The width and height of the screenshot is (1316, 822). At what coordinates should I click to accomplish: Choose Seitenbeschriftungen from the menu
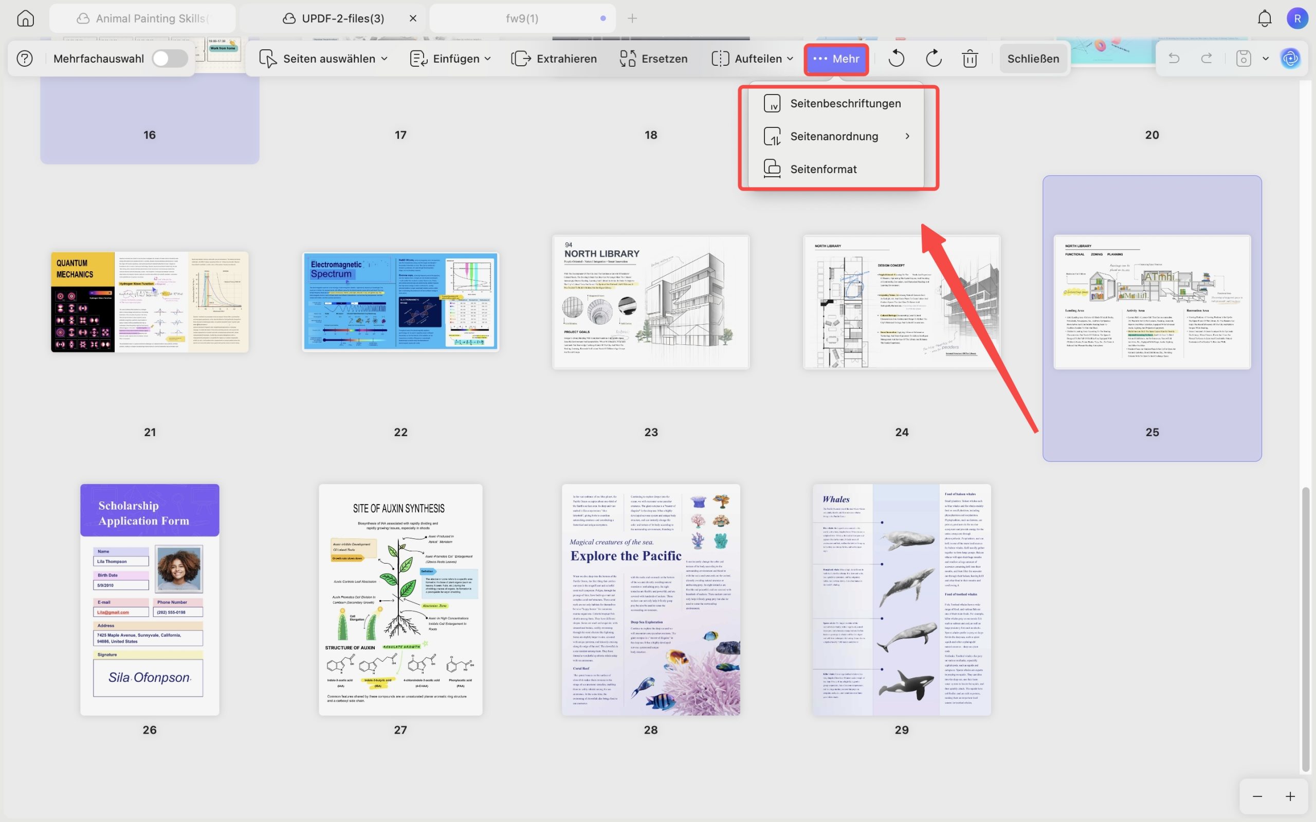coord(836,103)
